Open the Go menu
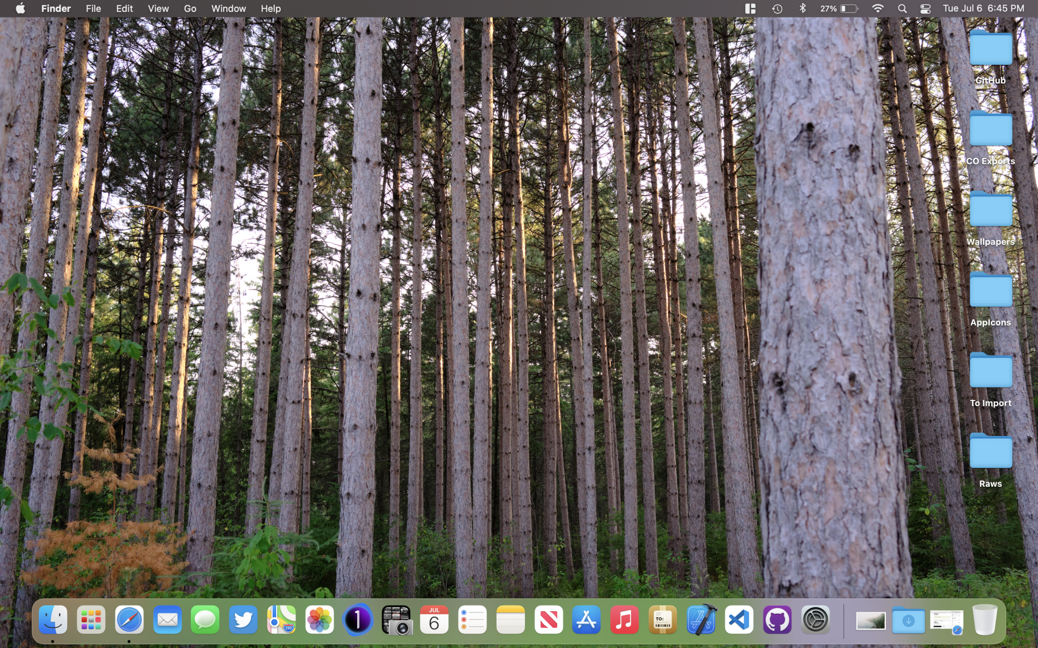Screen dimensions: 1038x648 coord(190,9)
